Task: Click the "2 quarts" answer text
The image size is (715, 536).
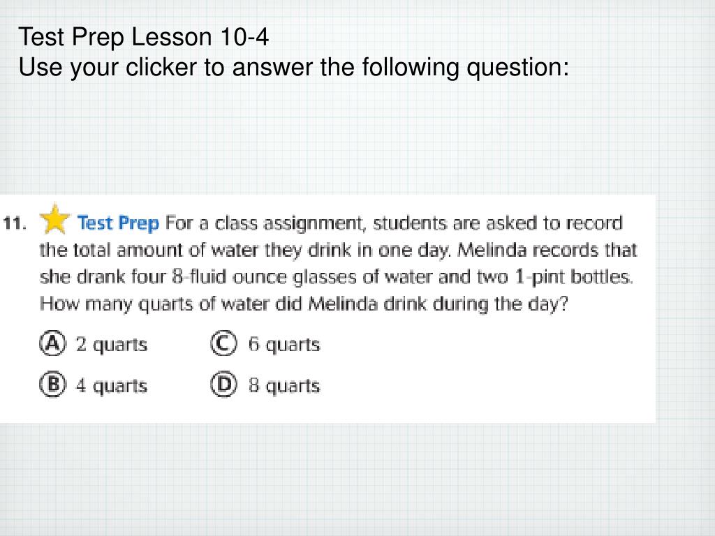Action: pyautogui.click(x=111, y=345)
